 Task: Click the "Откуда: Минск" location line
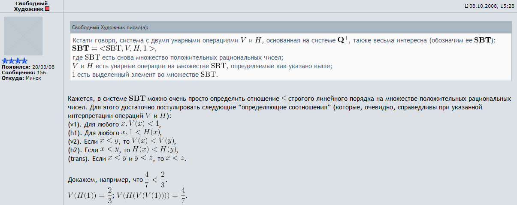point(21,78)
